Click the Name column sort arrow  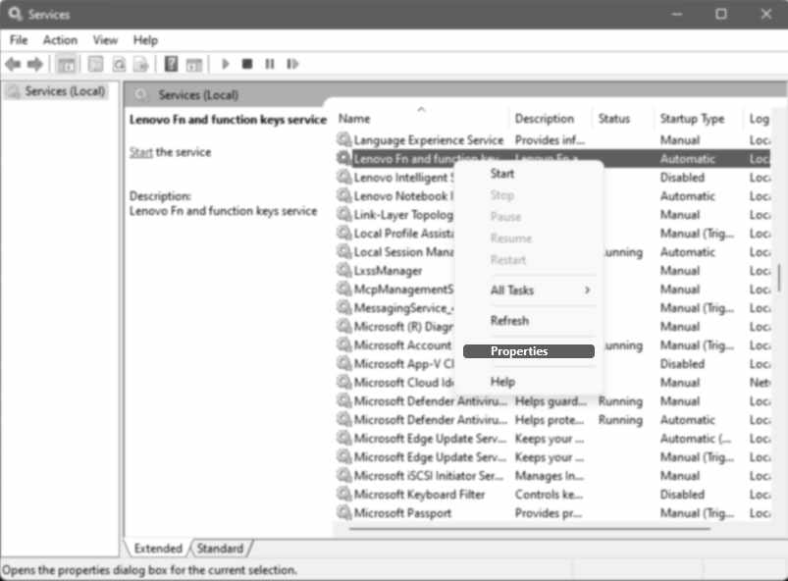pyautogui.click(x=421, y=108)
